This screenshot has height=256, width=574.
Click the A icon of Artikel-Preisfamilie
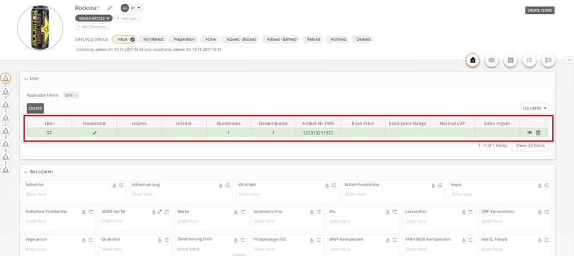pyautogui.click(x=433, y=186)
